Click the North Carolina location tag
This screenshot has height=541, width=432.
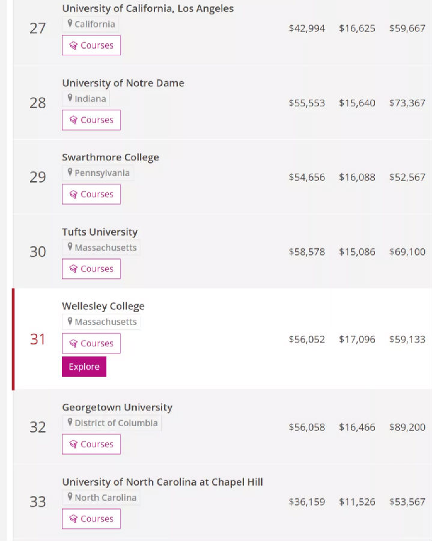coord(102,498)
